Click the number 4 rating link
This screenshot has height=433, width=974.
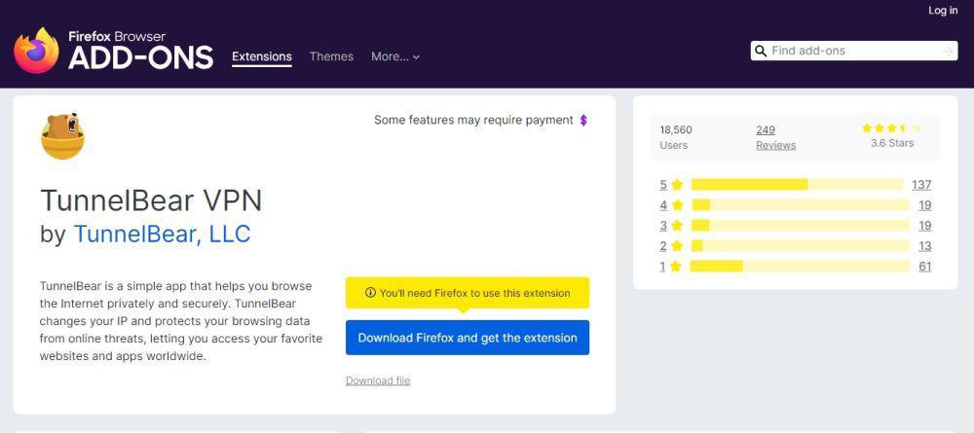pos(663,205)
